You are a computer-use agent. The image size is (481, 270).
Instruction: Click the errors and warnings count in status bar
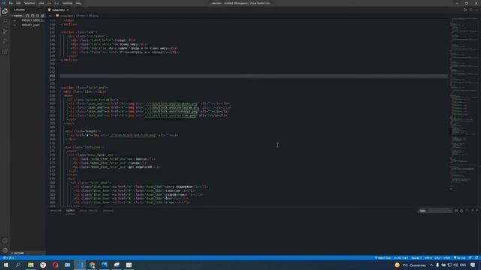click(8, 258)
